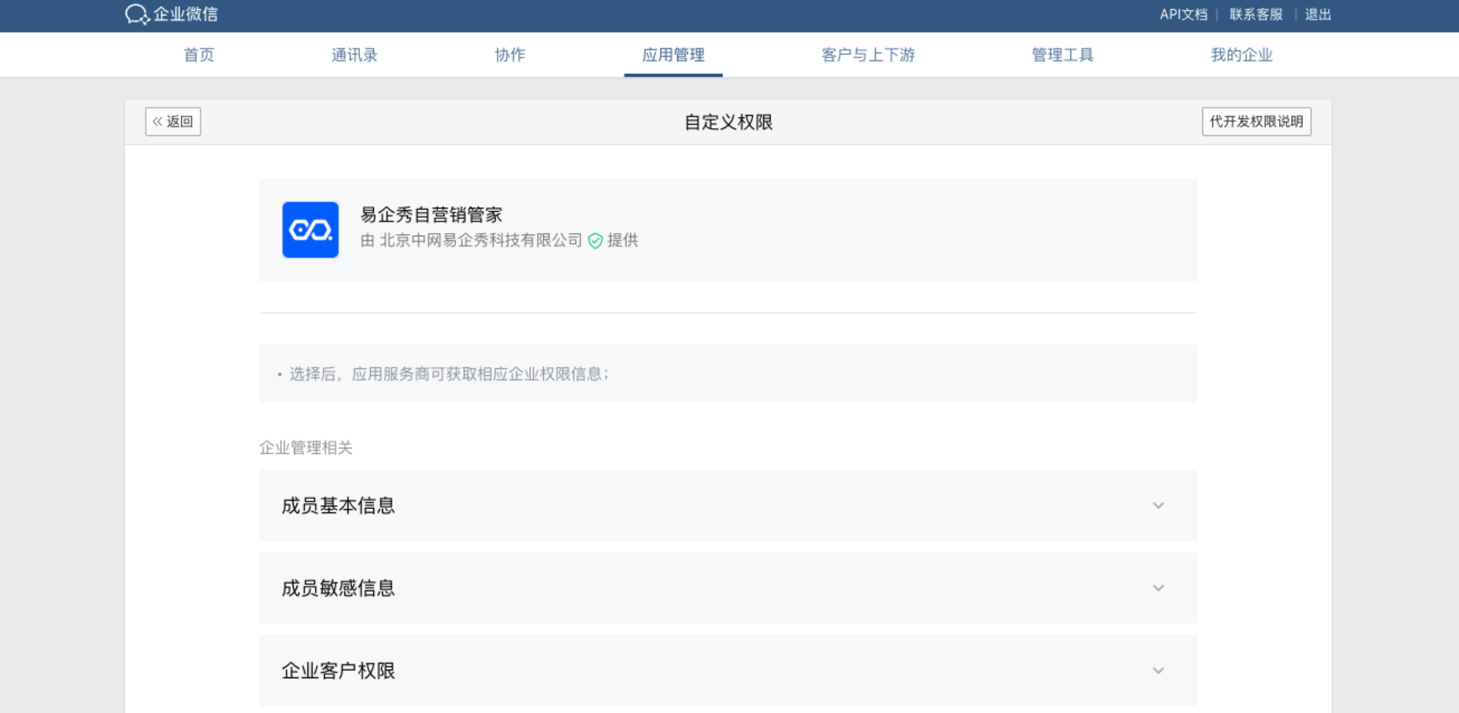This screenshot has width=1459, height=713.
Task: Switch to the 通讯录 tab
Action: tap(354, 55)
